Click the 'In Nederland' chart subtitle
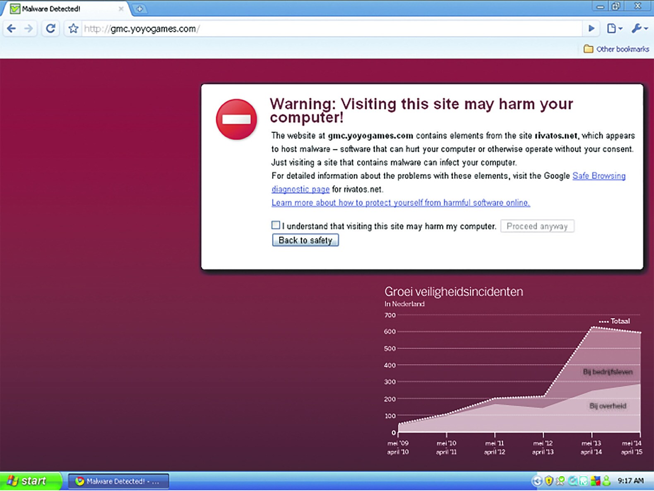The height and width of the screenshot is (491, 654). coord(404,304)
